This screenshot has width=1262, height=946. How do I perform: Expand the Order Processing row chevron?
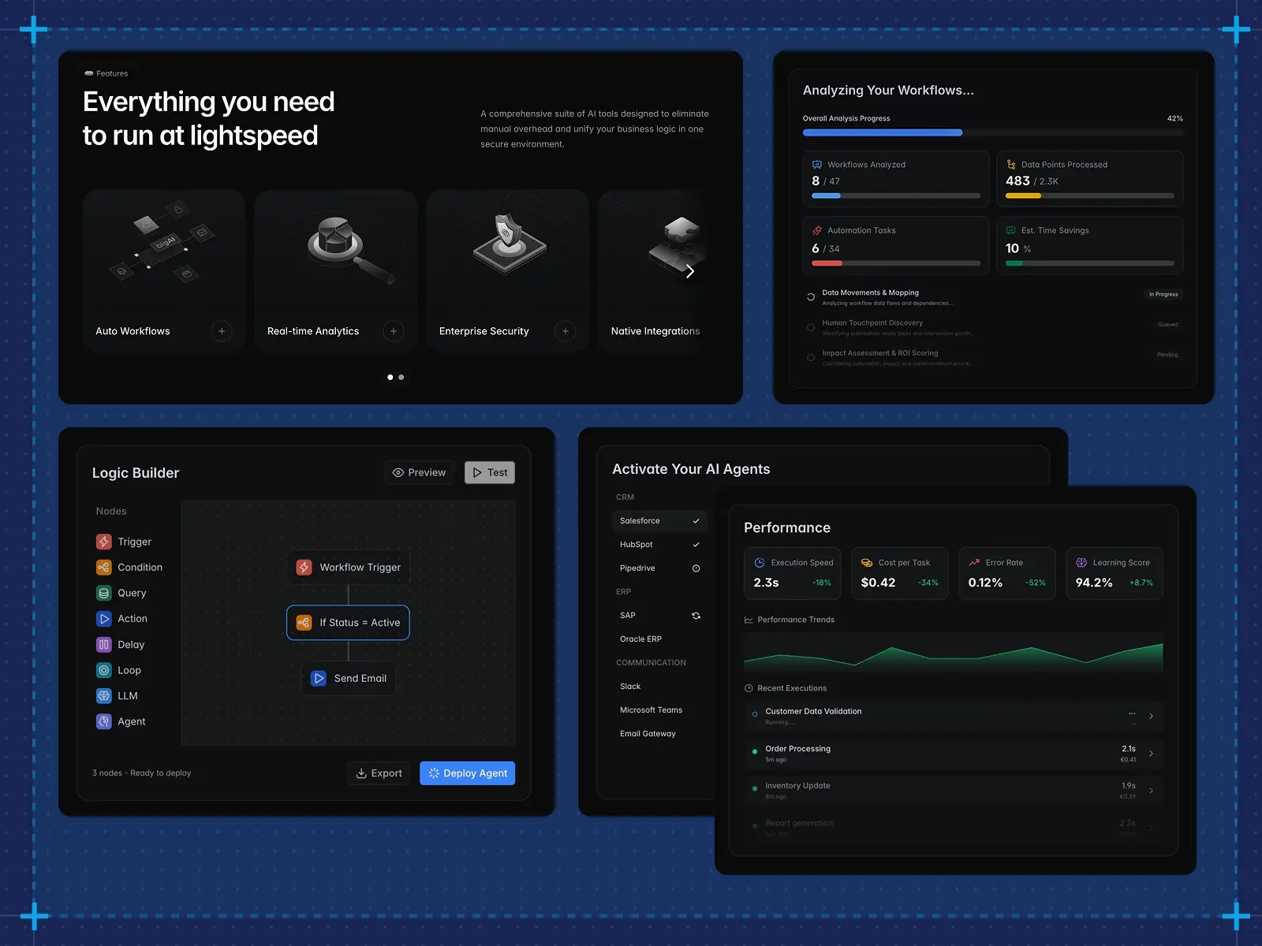pyautogui.click(x=1152, y=754)
